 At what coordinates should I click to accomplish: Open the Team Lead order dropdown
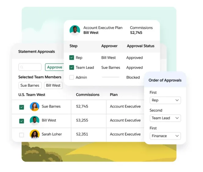click(x=165, y=118)
